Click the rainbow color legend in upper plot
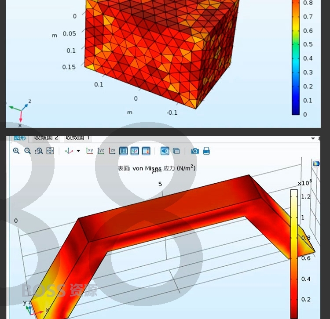This screenshot has height=319, width=330. pos(296,58)
